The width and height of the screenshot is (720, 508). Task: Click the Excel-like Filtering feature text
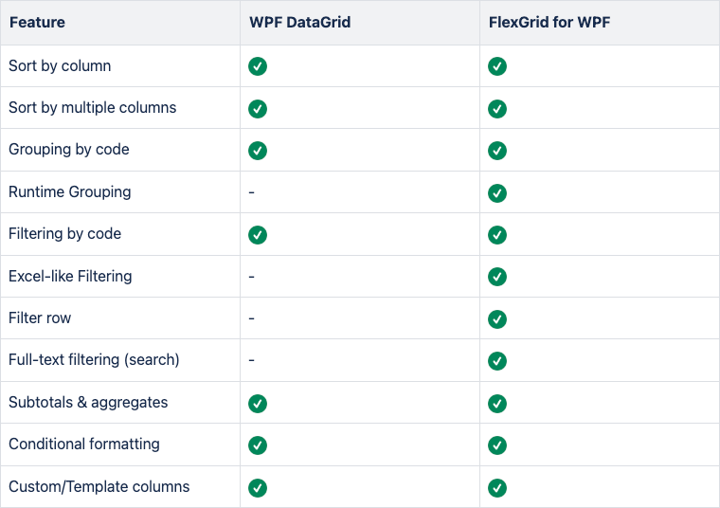pos(70,276)
